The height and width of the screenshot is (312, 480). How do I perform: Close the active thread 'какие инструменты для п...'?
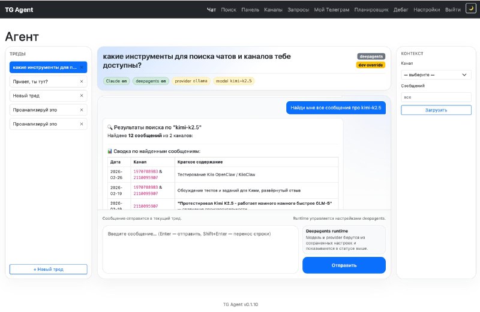82,67
